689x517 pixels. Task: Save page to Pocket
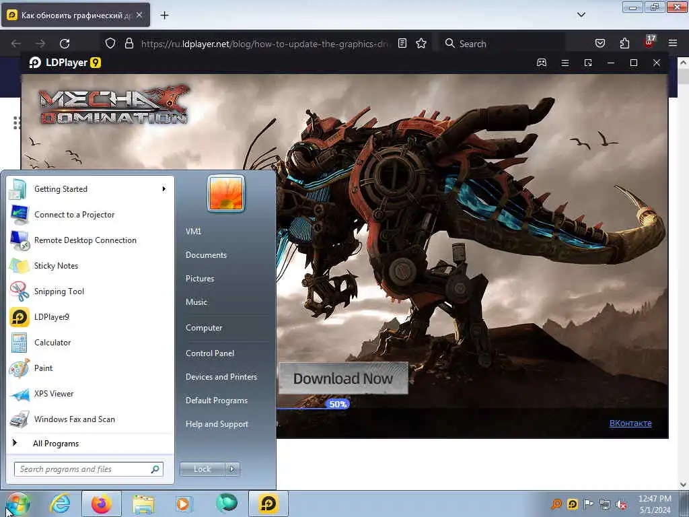[600, 44]
